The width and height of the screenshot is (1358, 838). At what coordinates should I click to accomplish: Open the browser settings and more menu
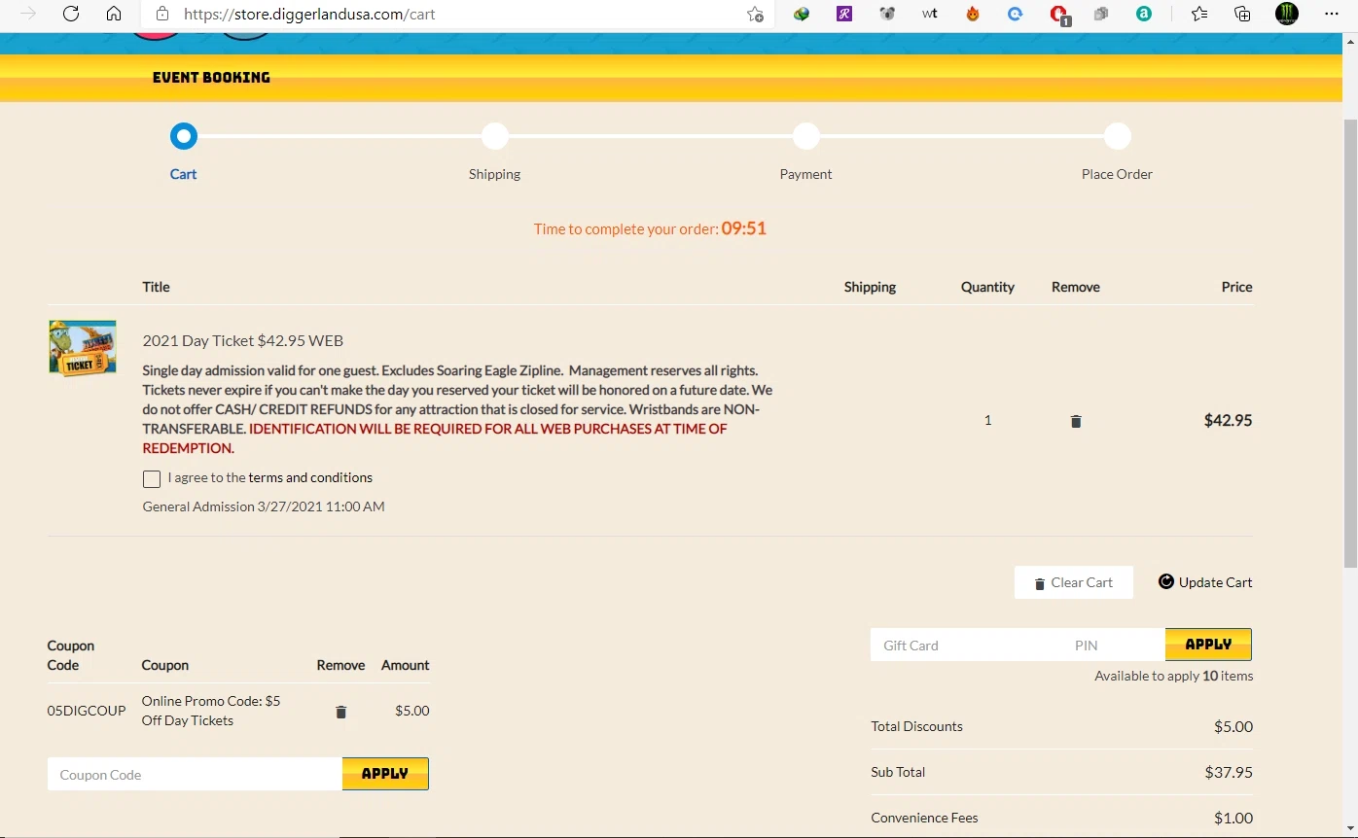pyautogui.click(x=1332, y=15)
